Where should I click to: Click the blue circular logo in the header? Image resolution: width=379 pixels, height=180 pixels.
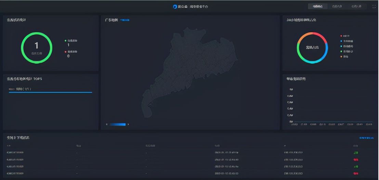click(175, 7)
